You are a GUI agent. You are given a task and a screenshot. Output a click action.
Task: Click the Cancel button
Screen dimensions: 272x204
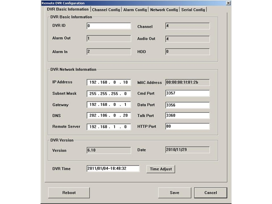[211, 192]
